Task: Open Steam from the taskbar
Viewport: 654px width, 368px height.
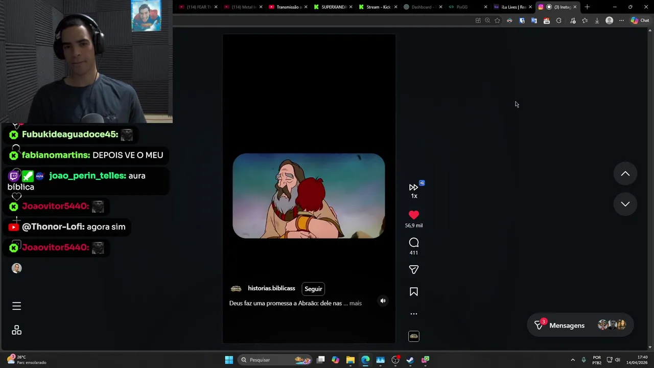Action: click(x=410, y=360)
